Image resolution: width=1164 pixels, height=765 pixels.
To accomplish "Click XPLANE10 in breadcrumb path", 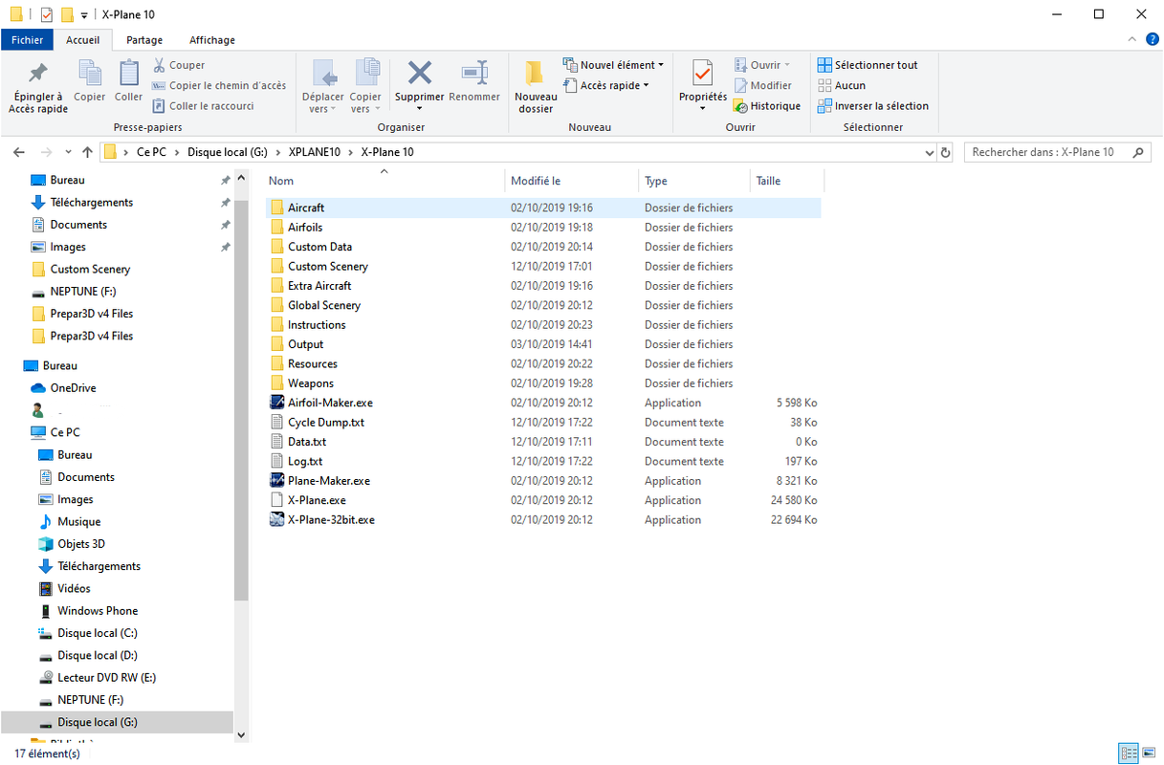I will [x=315, y=152].
